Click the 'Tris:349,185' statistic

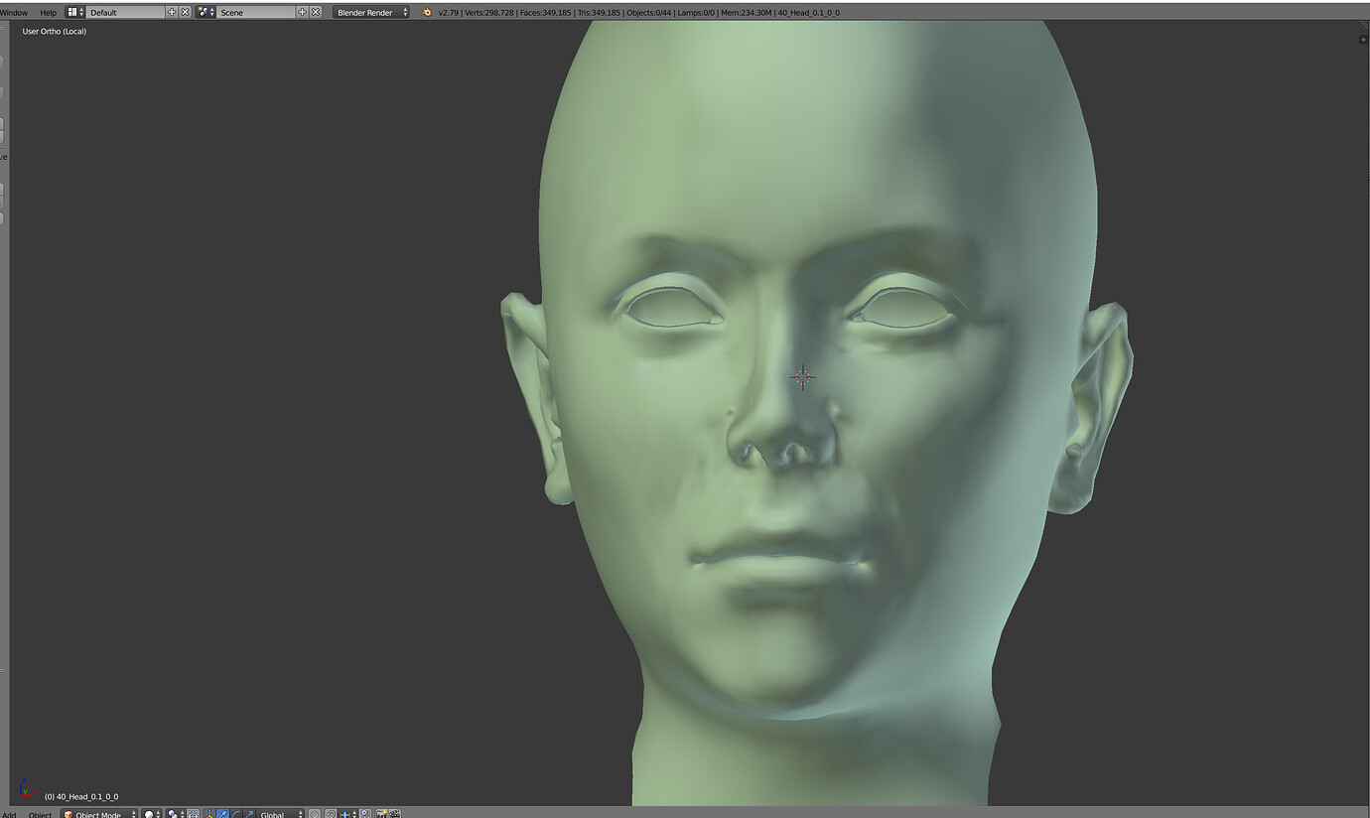(x=599, y=12)
